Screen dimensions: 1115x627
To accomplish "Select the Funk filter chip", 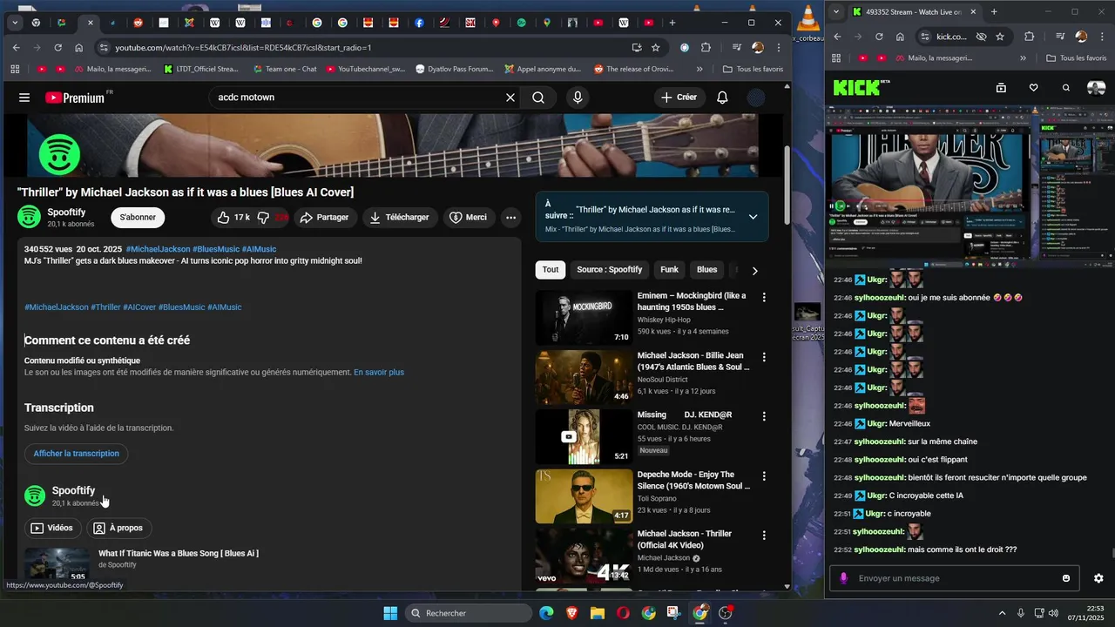I will point(669,270).
